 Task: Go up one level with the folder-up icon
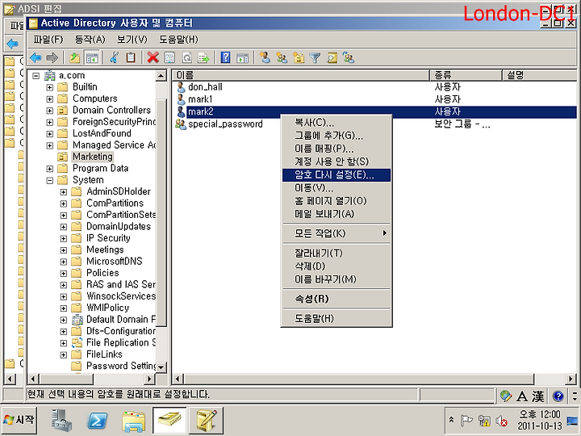(74, 57)
